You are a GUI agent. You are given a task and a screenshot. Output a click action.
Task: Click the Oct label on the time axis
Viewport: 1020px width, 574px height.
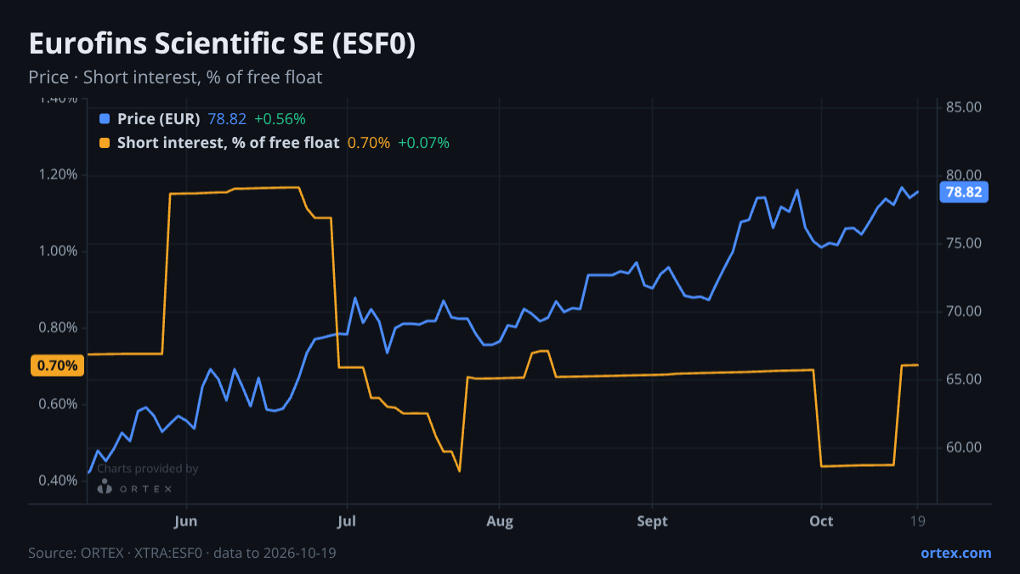coord(821,521)
